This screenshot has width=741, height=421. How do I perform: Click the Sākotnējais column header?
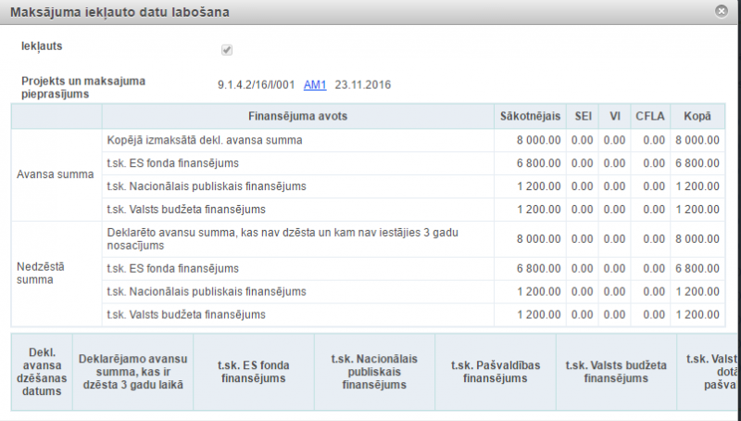530,116
